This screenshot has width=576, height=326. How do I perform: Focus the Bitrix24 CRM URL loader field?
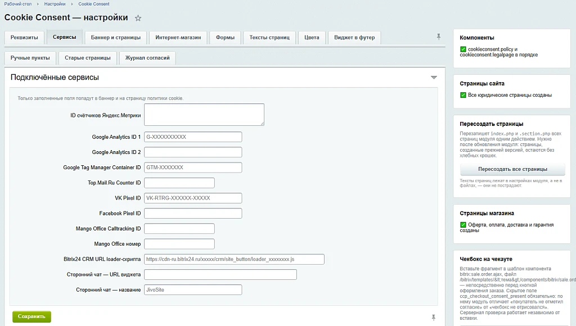(x=234, y=259)
